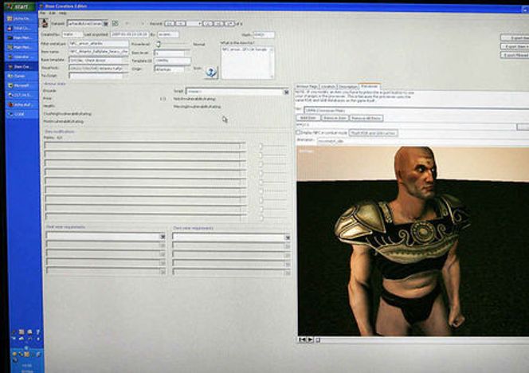Click the new record navigation button
Image resolution: width=529 pixels, height=373 pixels.
[229, 24]
